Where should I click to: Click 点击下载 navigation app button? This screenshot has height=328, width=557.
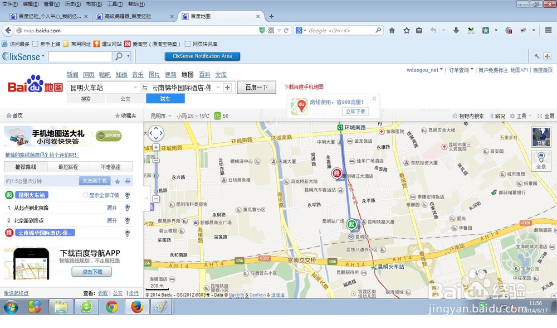coord(92,272)
